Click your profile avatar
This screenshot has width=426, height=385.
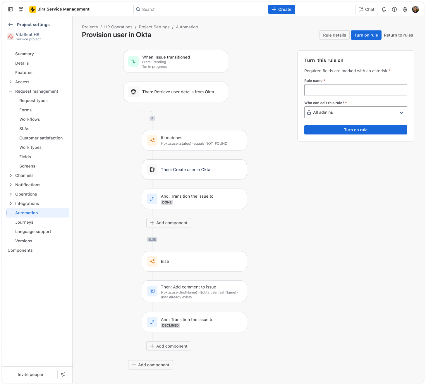click(x=415, y=9)
